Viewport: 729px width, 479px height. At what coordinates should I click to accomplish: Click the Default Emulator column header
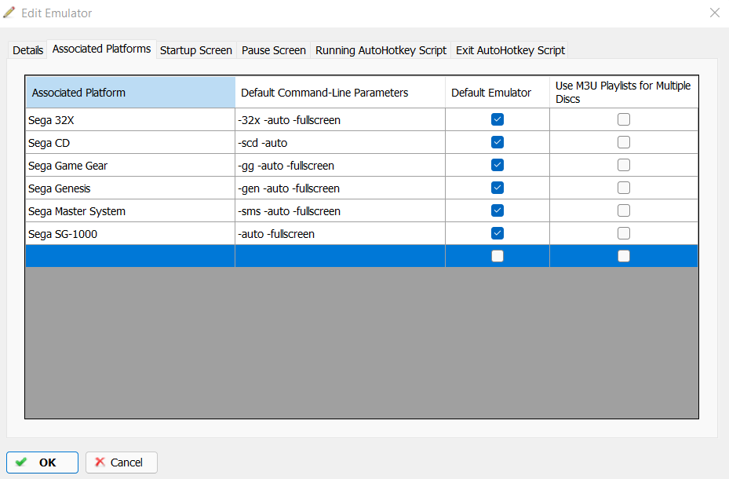pos(498,93)
